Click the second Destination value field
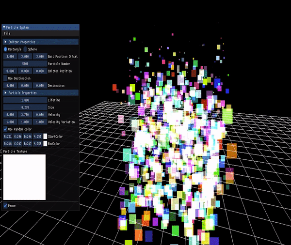 [25, 86]
